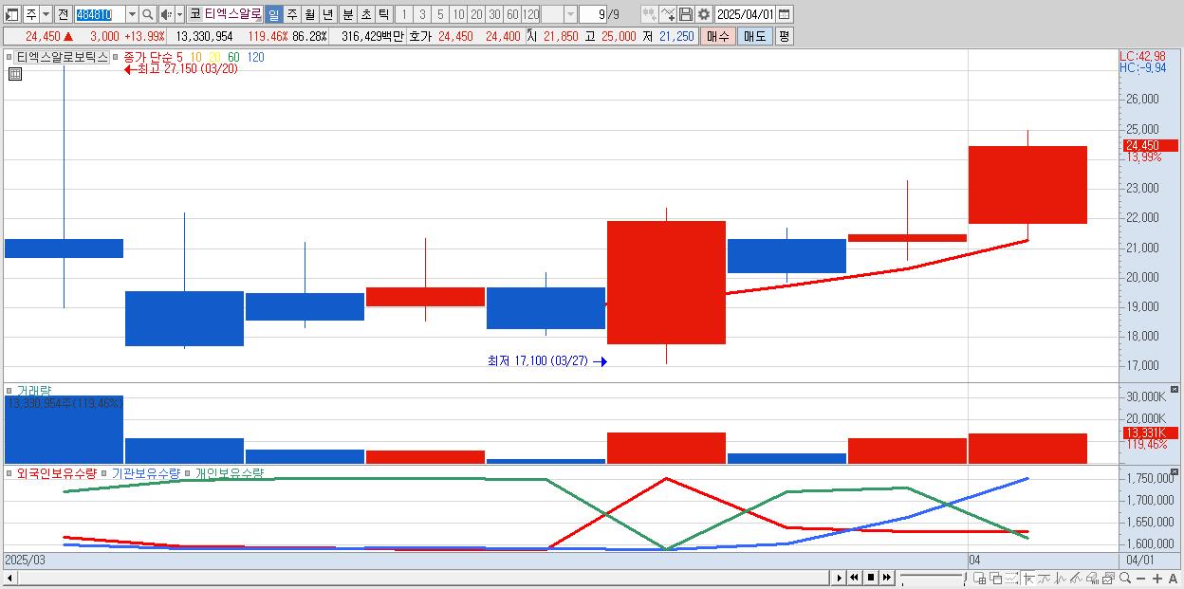Click the 2025/04/01 date input field
1184x589 pixels.
[745, 14]
